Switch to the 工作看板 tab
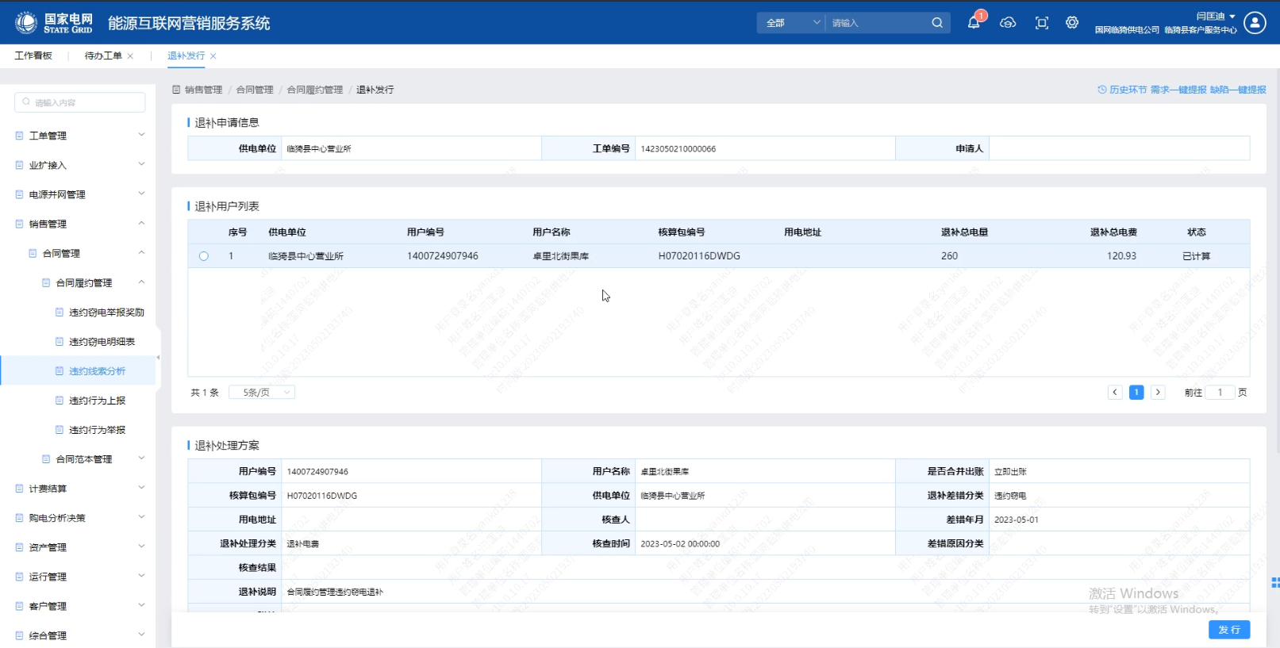 pyautogui.click(x=33, y=56)
